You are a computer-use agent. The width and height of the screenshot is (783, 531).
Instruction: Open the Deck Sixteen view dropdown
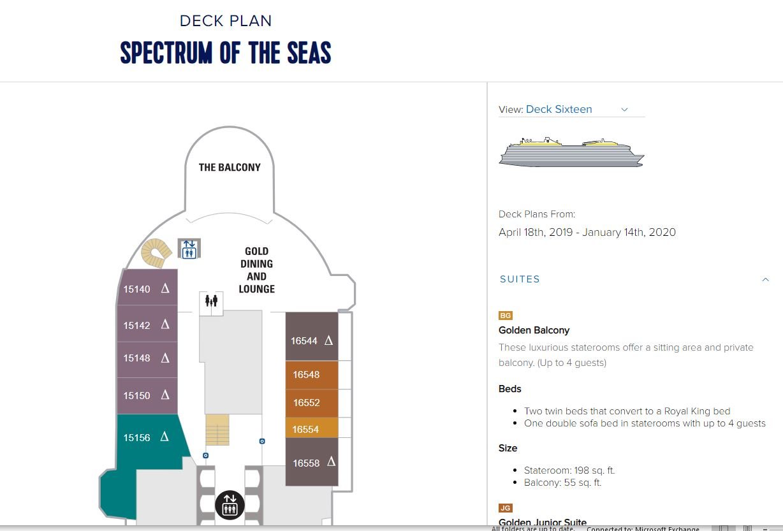pos(571,110)
